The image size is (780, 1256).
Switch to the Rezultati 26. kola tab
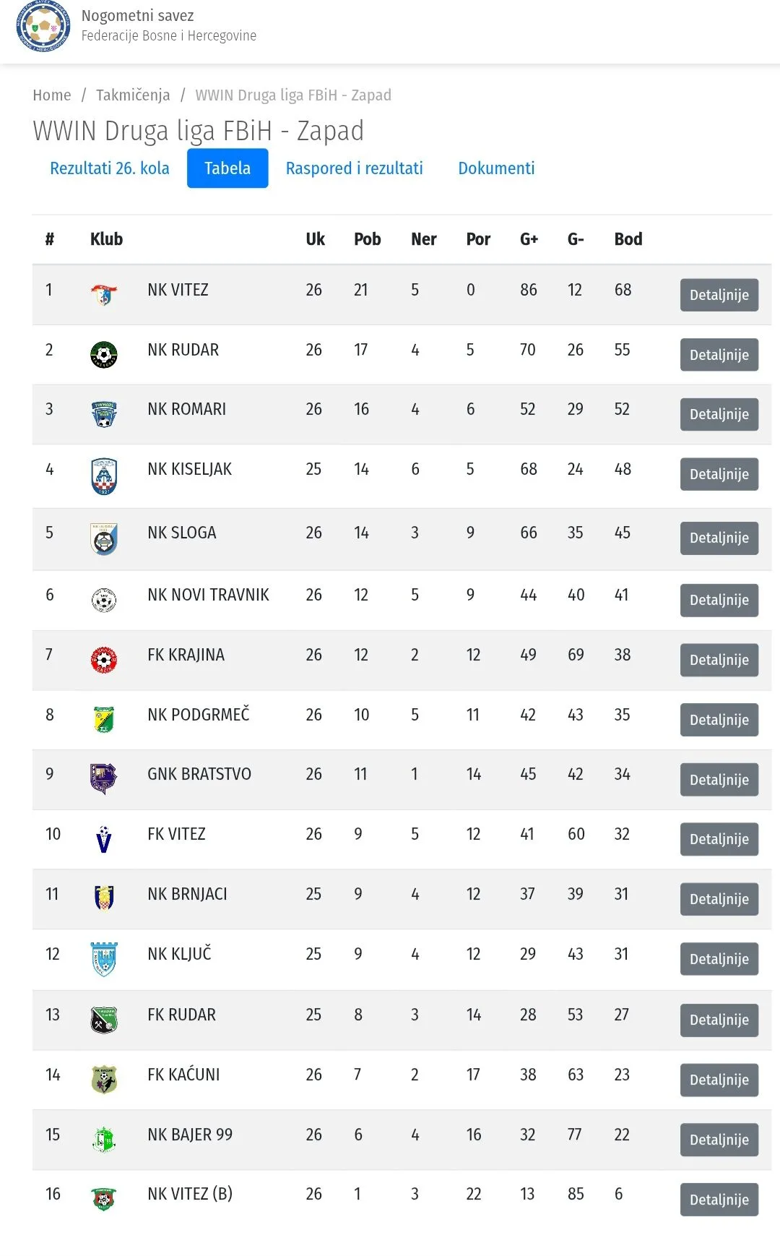(x=110, y=168)
